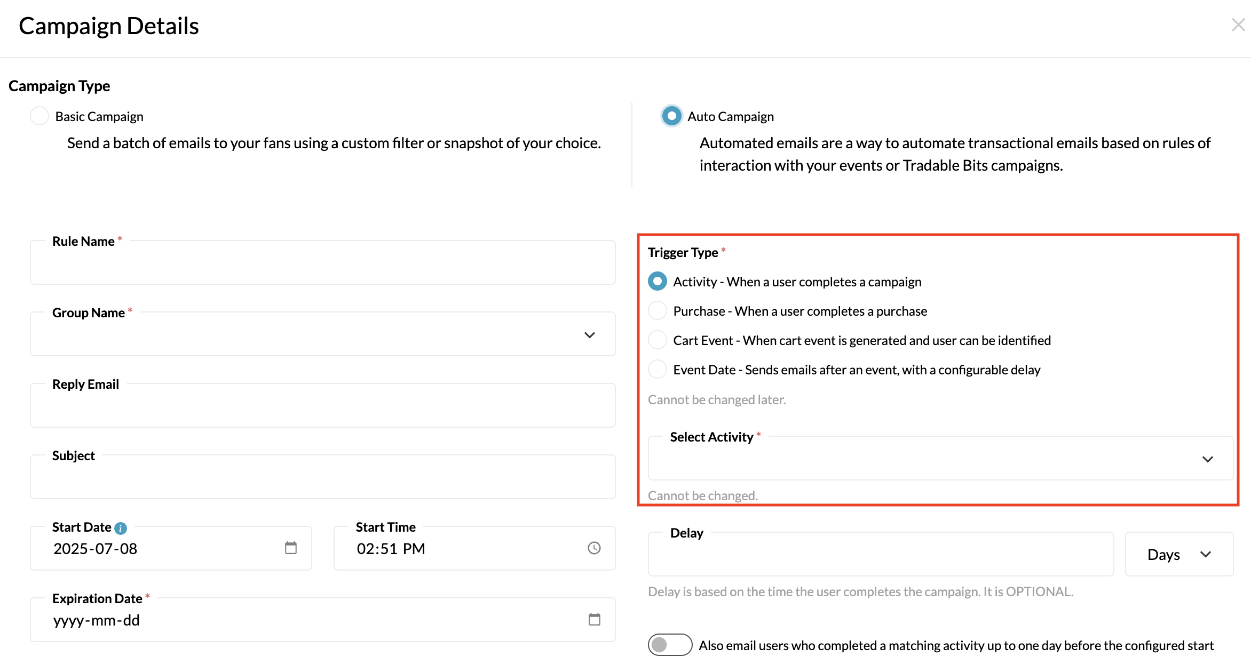Click the Delay input field
The height and width of the screenshot is (657, 1251).
tap(881, 554)
